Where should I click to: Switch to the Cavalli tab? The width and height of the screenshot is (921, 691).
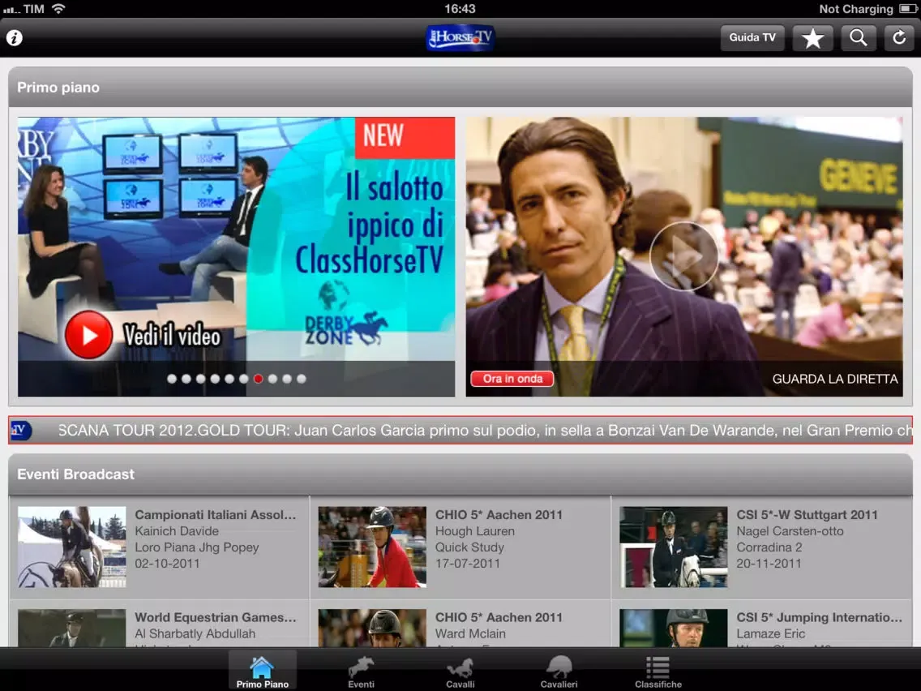coord(460,671)
